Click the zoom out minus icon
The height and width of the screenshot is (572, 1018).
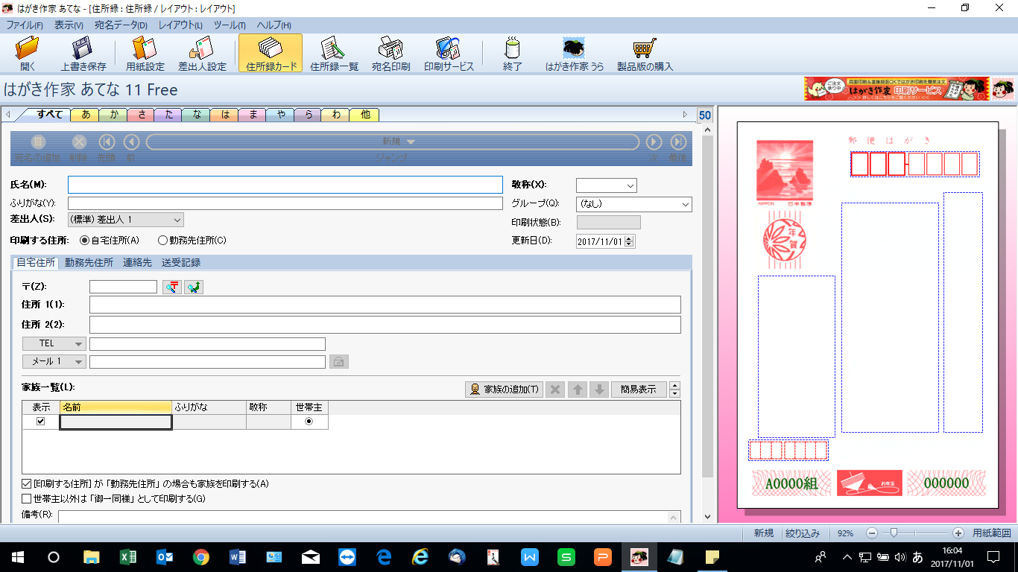(871, 533)
